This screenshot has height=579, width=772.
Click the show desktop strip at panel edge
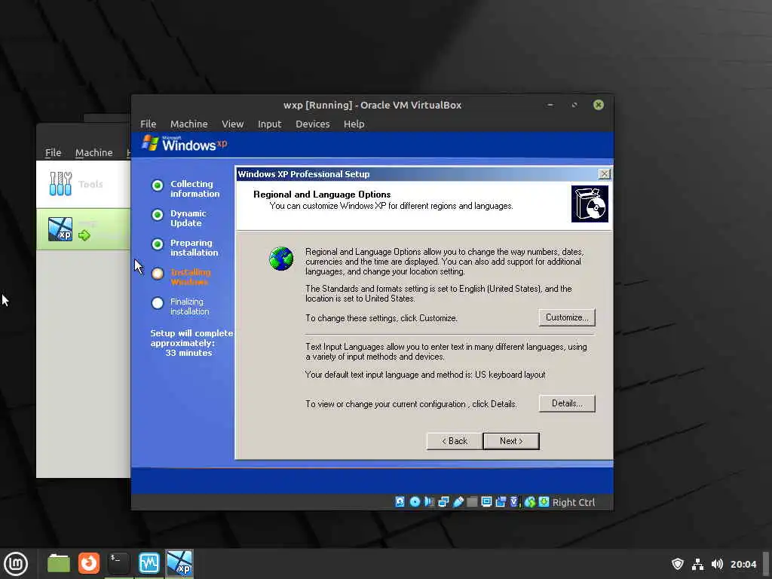[x=766, y=564]
